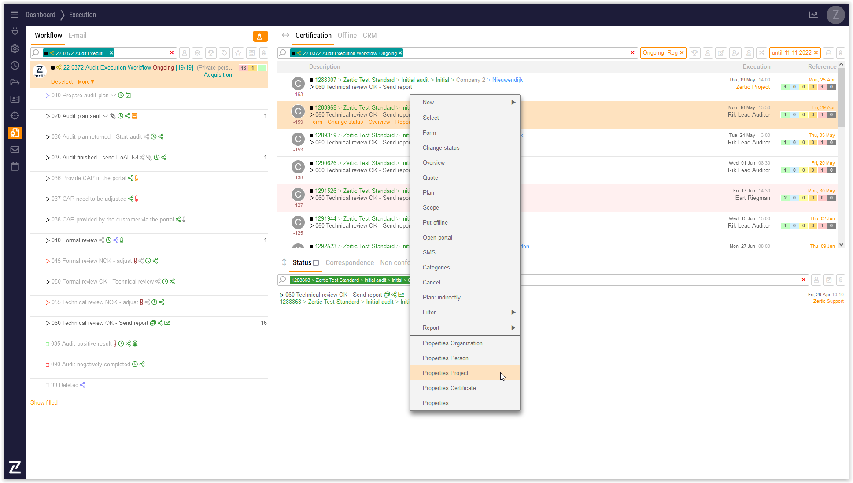The width and height of the screenshot is (853, 483).
Task: Click the star favorites icon in Workflow toolbar
Action: click(238, 53)
